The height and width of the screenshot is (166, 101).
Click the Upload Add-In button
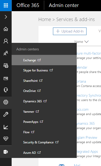pyautogui.click(x=70, y=31)
